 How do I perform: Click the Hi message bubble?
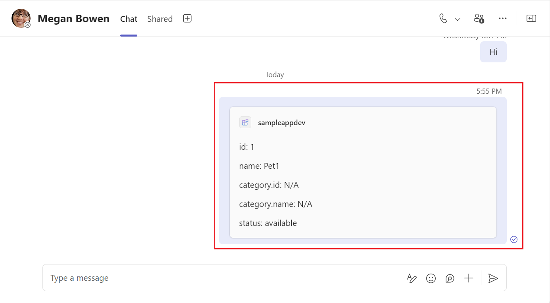click(x=493, y=52)
